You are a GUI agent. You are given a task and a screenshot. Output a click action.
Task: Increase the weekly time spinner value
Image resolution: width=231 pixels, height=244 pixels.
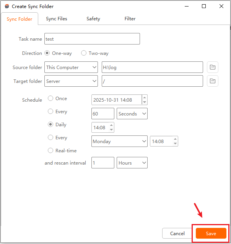[175, 139]
